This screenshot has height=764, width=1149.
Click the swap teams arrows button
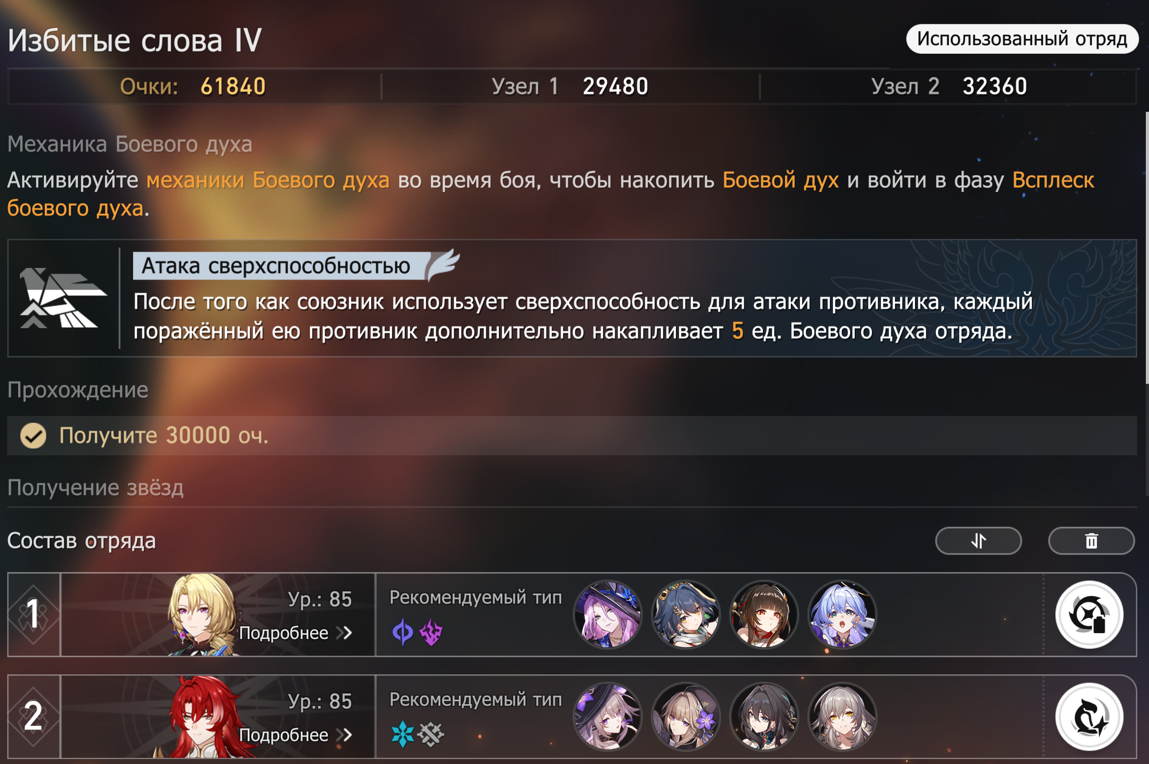tap(978, 540)
